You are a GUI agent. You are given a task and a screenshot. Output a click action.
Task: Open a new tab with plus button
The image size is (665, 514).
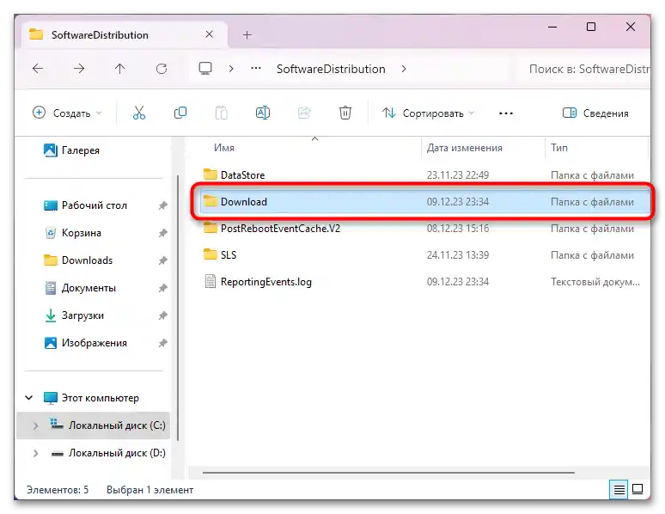coord(247,34)
